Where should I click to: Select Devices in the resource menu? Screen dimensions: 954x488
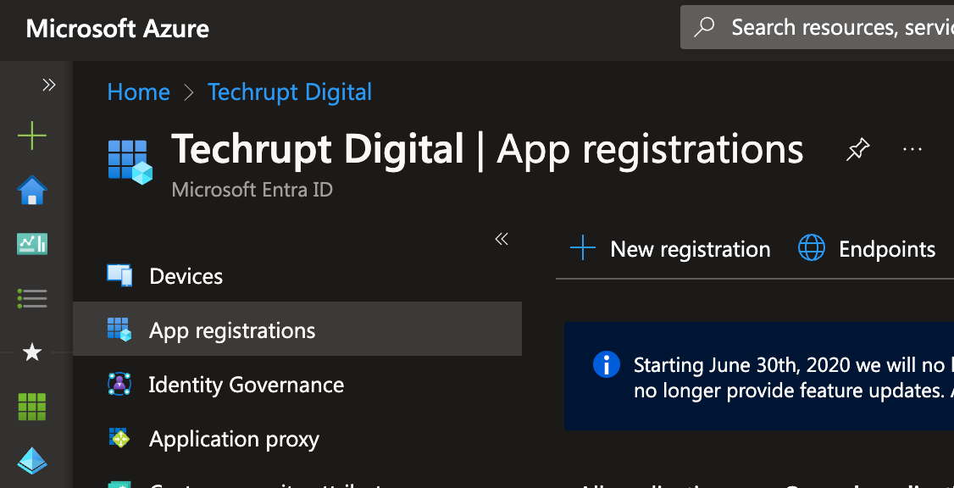pos(186,276)
